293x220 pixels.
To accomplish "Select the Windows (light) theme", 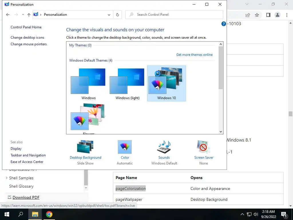I will pos(127,83).
